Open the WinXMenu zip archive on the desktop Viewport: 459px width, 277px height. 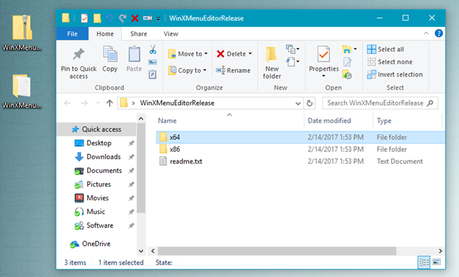coord(22,33)
